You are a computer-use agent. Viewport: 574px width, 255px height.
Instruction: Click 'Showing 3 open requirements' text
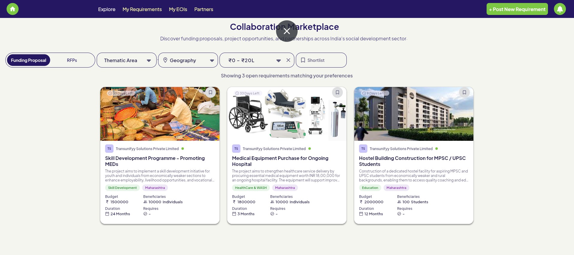(287, 76)
